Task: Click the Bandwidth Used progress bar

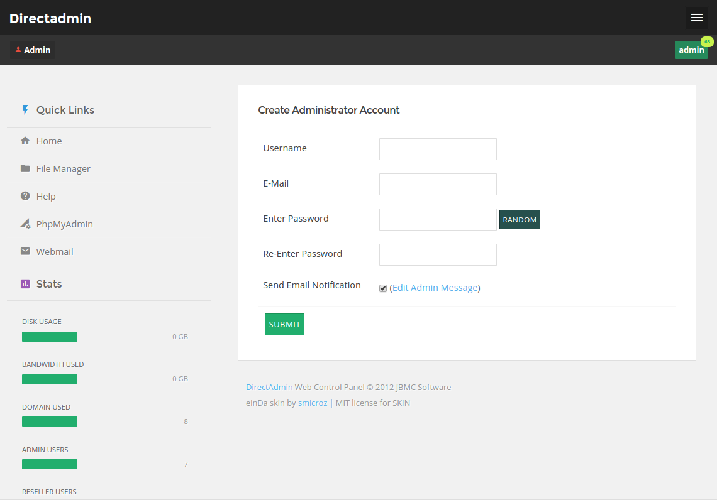Action: (x=50, y=379)
